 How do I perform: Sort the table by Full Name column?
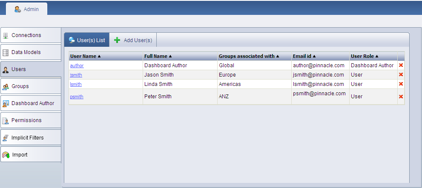coord(158,56)
